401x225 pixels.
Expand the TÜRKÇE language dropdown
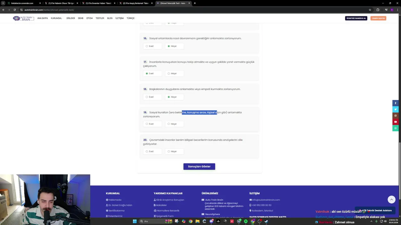pos(131,18)
